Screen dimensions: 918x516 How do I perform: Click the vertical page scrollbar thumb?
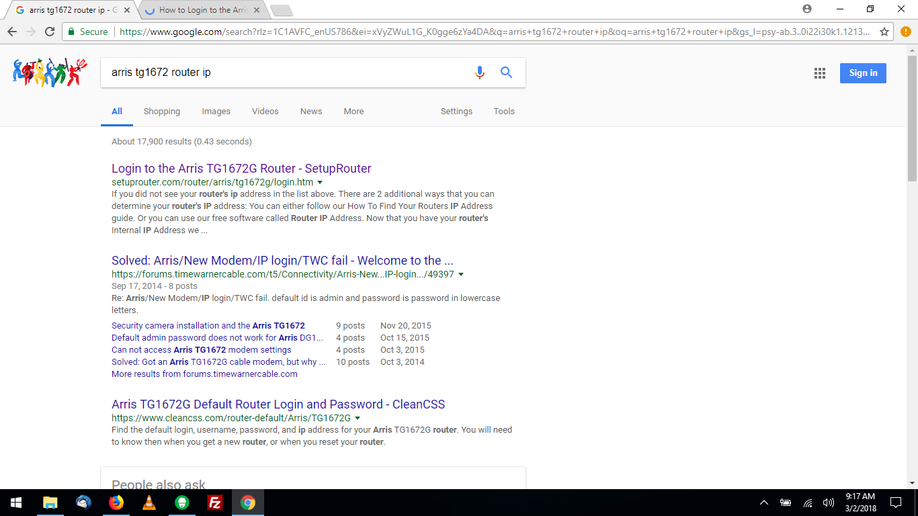[912, 118]
